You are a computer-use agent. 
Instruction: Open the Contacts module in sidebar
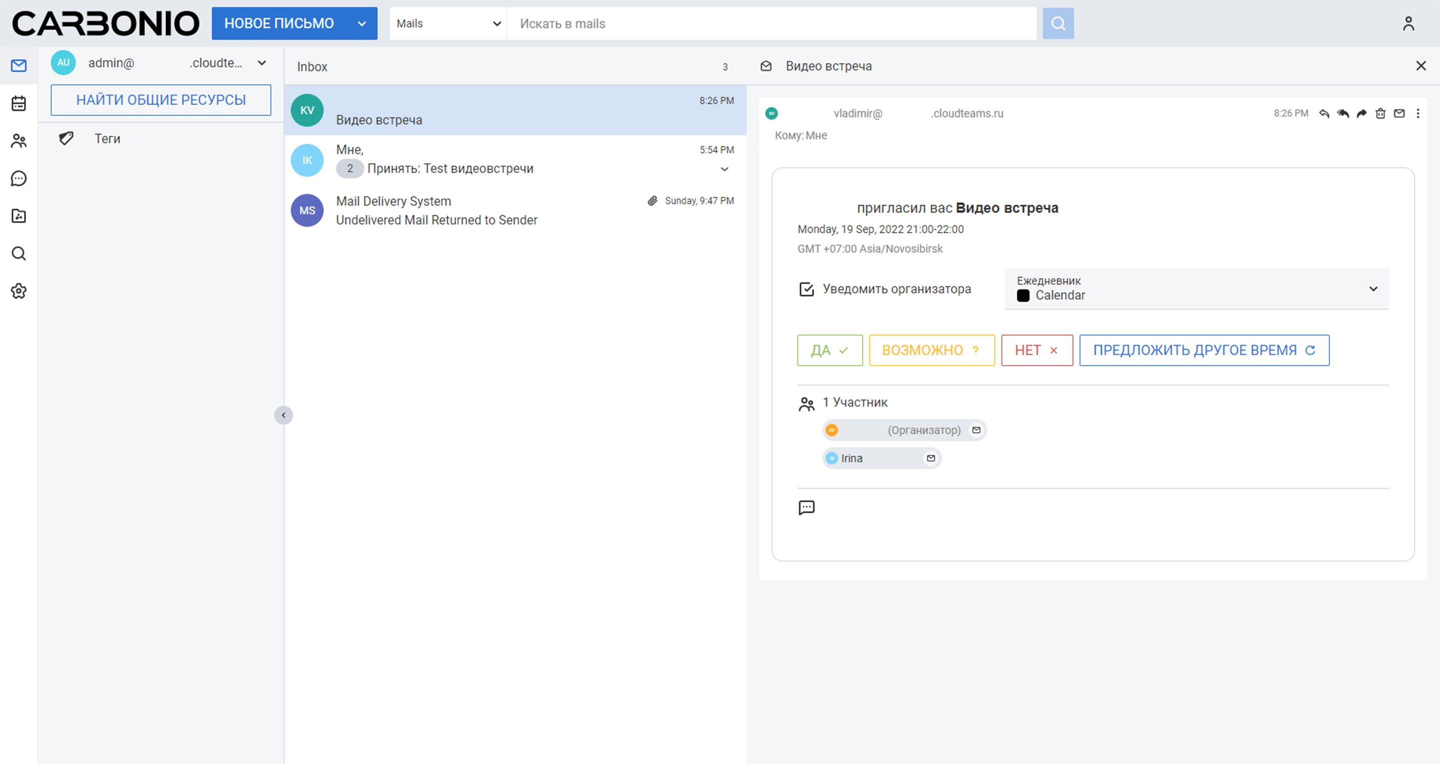19,141
